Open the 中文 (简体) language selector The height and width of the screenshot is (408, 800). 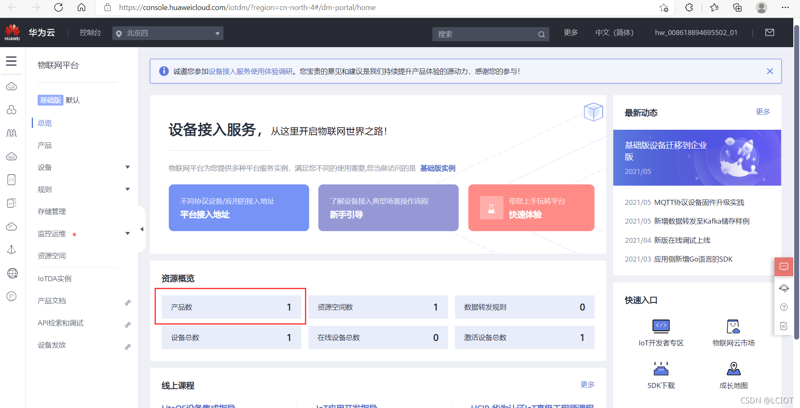tap(614, 33)
